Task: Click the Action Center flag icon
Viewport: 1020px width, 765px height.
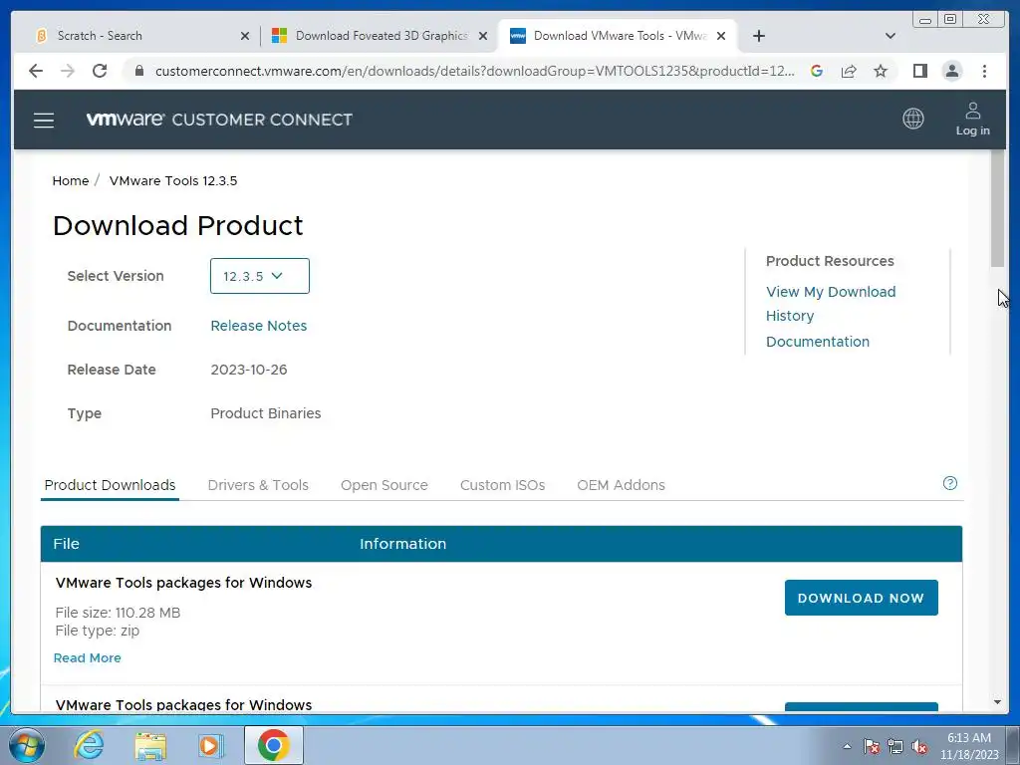Action: click(x=872, y=747)
